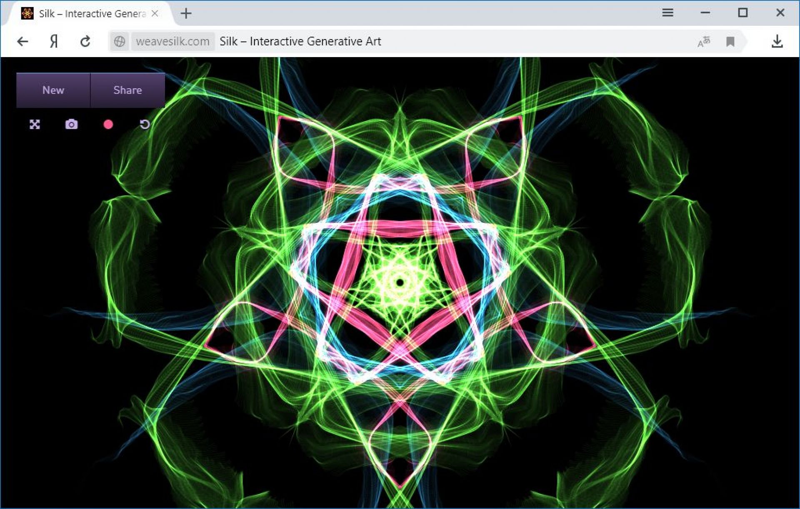Image resolution: width=800 pixels, height=509 pixels.
Task: Reload the weavesilk page
Action: click(x=85, y=41)
